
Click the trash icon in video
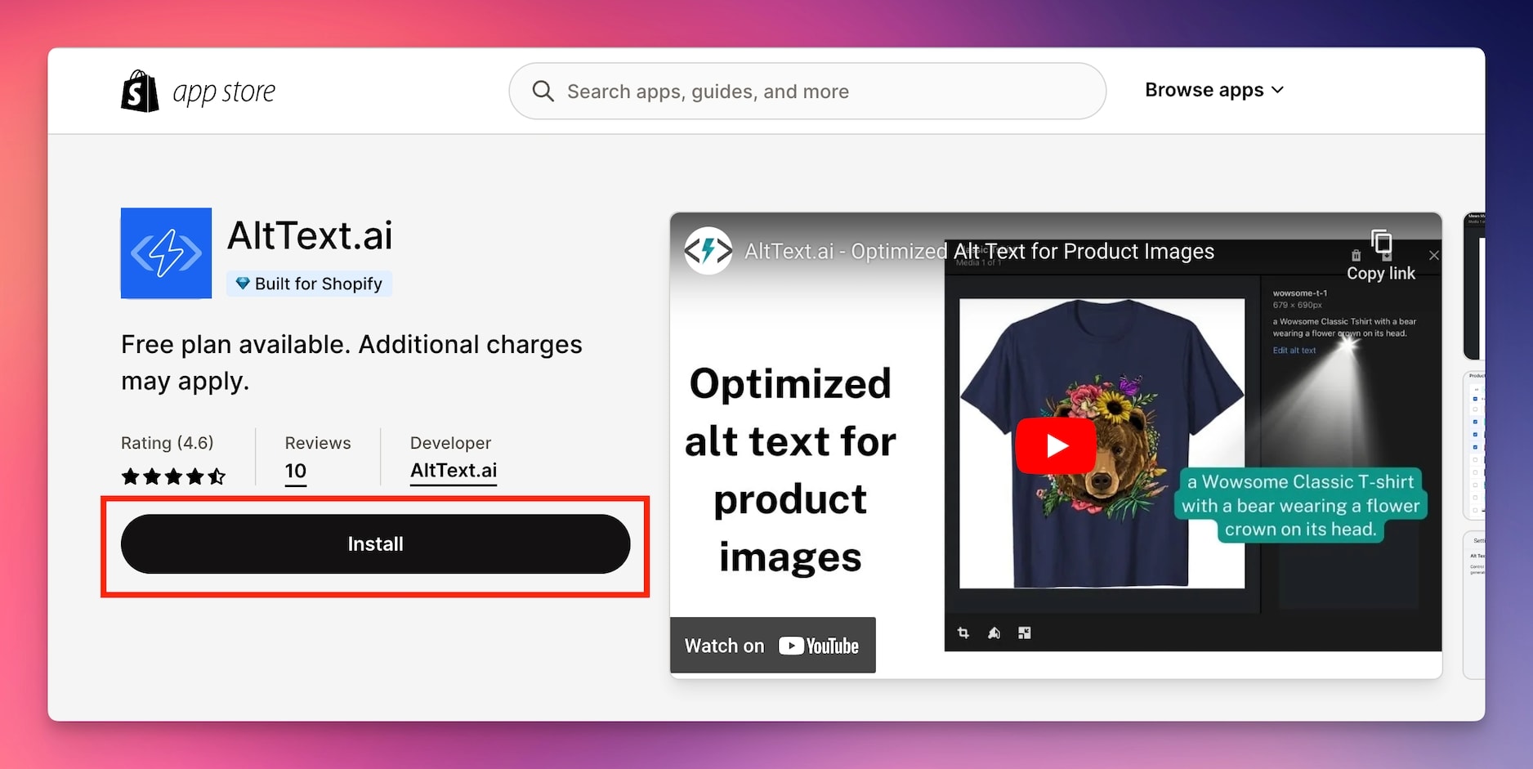[x=1356, y=256]
